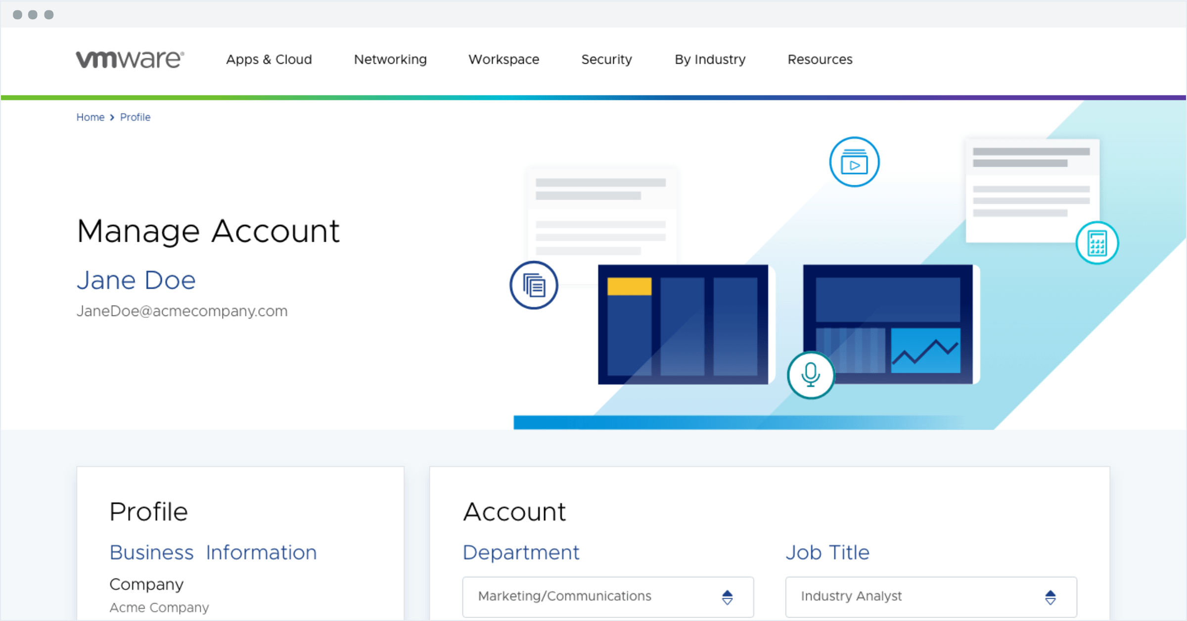Click the breadcrumb chevron separator

click(112, 117)
